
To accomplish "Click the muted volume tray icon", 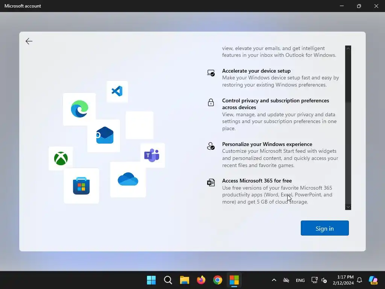I will tap(324, 280).
